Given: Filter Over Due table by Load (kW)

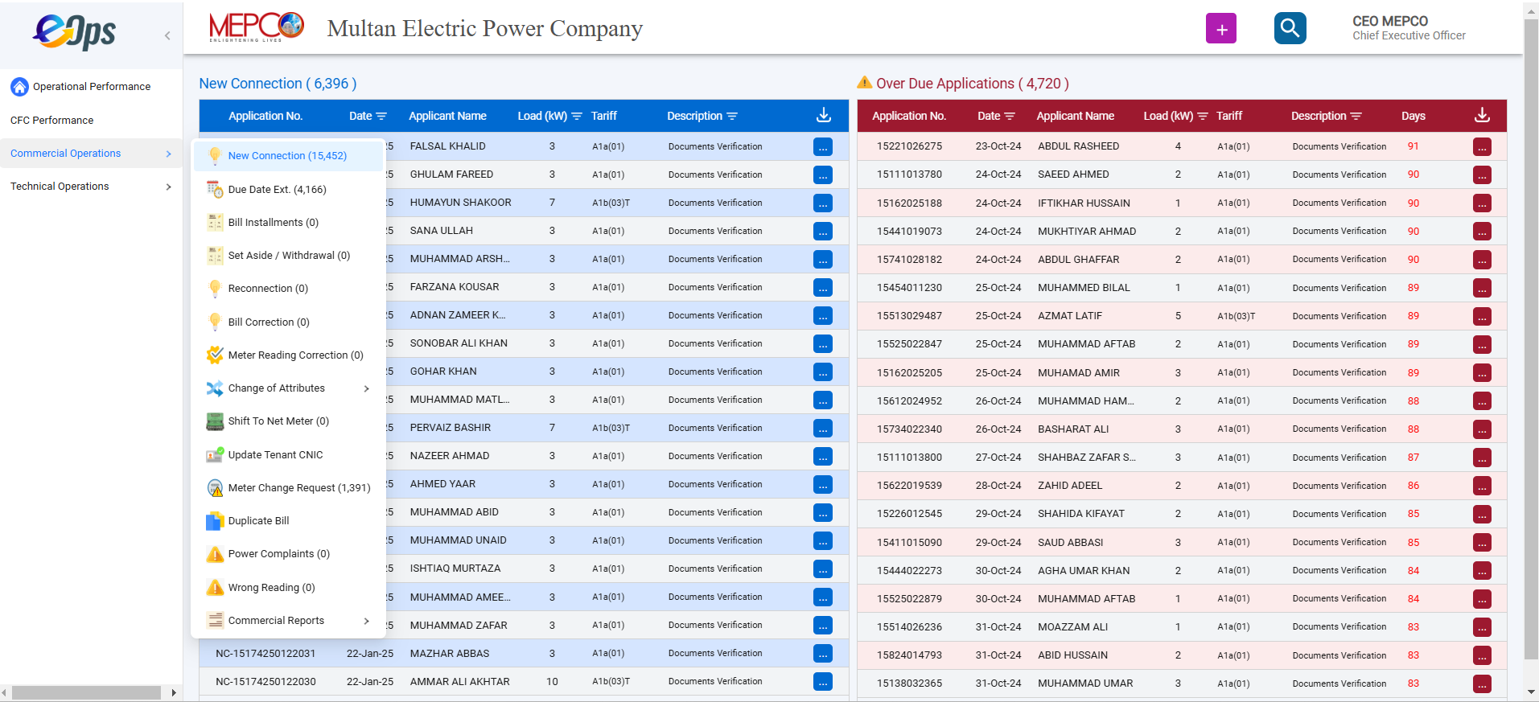Looking at the screenshot, I should (x=1203, y=117).
